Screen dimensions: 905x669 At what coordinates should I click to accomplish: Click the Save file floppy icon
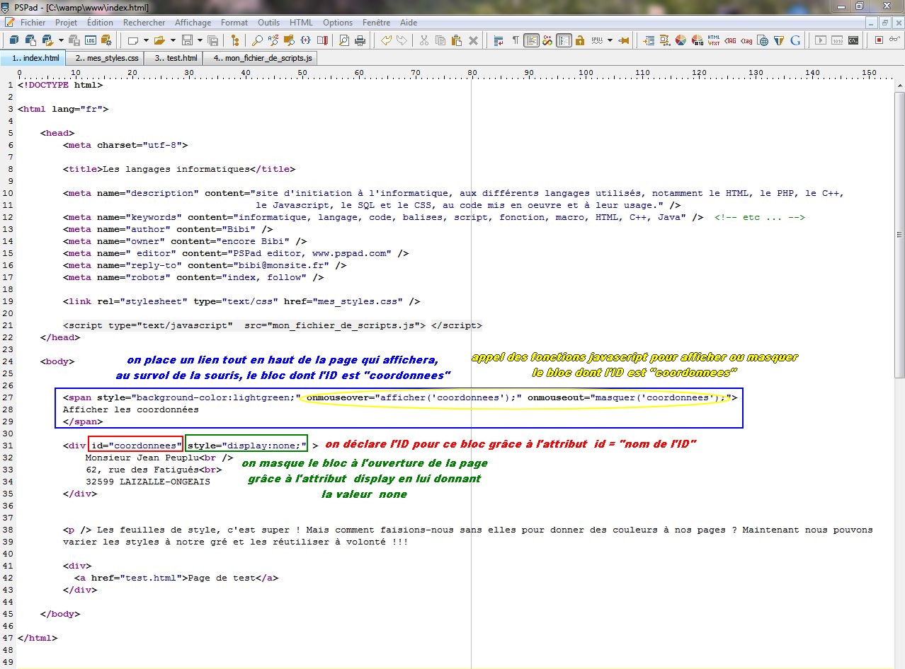[x=187, y=40]
